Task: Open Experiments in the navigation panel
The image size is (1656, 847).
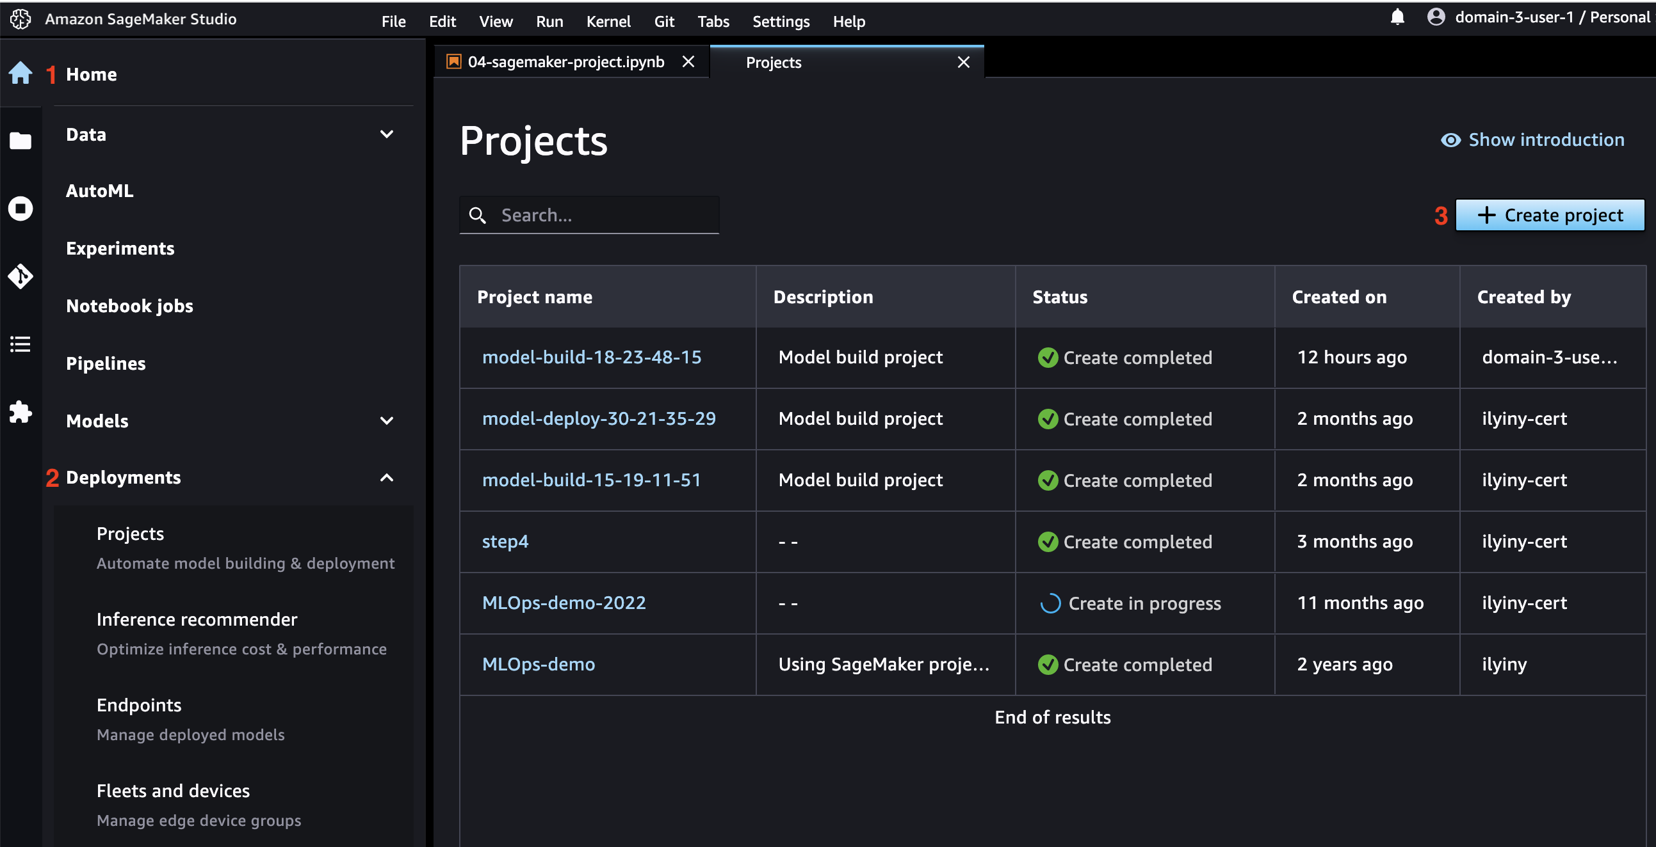Action: click(x=120, y=248)
